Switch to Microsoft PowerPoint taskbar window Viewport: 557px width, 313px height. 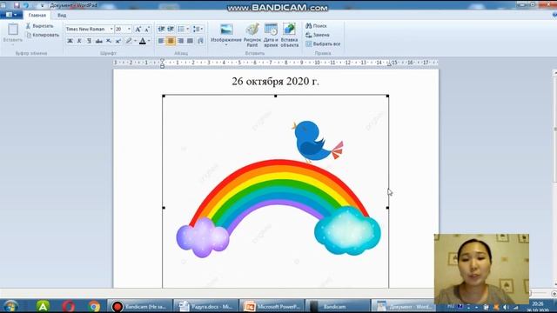272,306
